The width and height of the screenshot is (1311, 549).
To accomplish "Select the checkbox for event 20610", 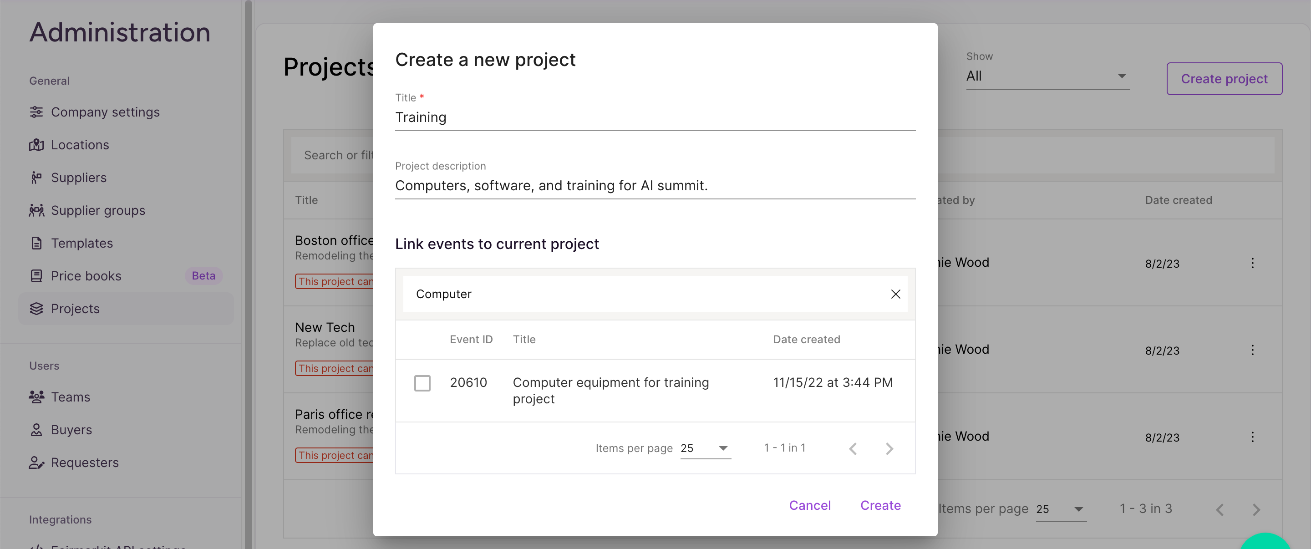I will 422,383.
